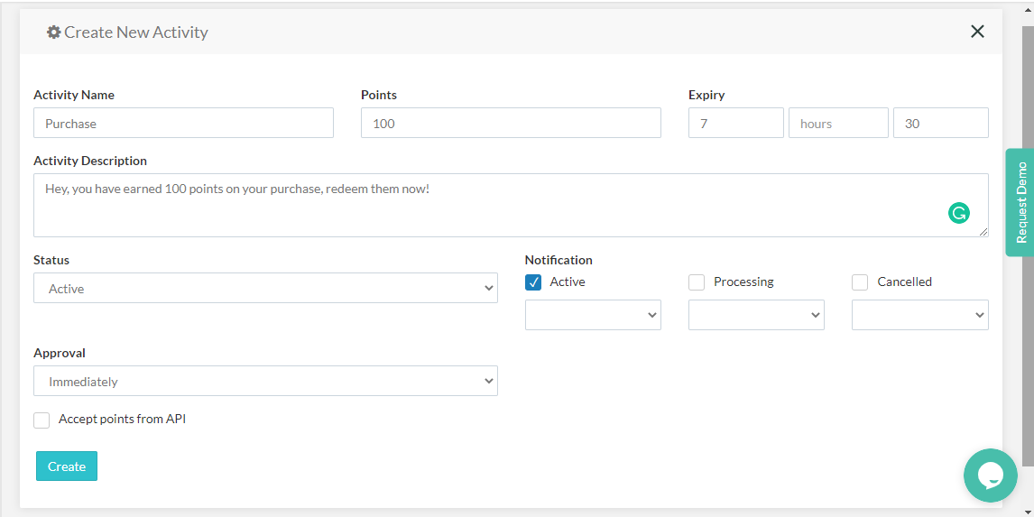Open the Request Demo side tab
This screenshot has height=517, width=1034.
click(1020, 202)
